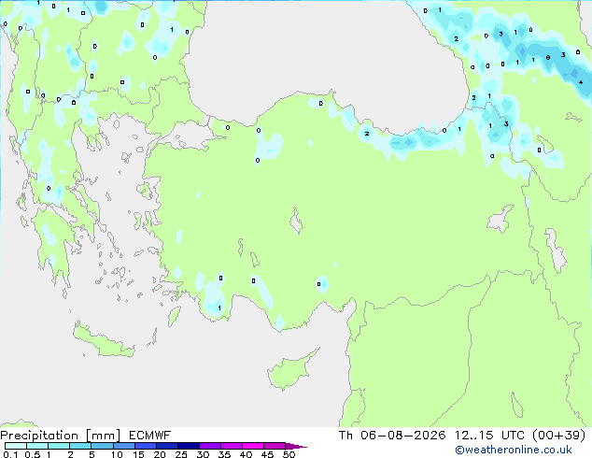The image size is (592, 458).
Task: Click the '(00+39)' forecast run text
Action: click(x=558, y=436)
